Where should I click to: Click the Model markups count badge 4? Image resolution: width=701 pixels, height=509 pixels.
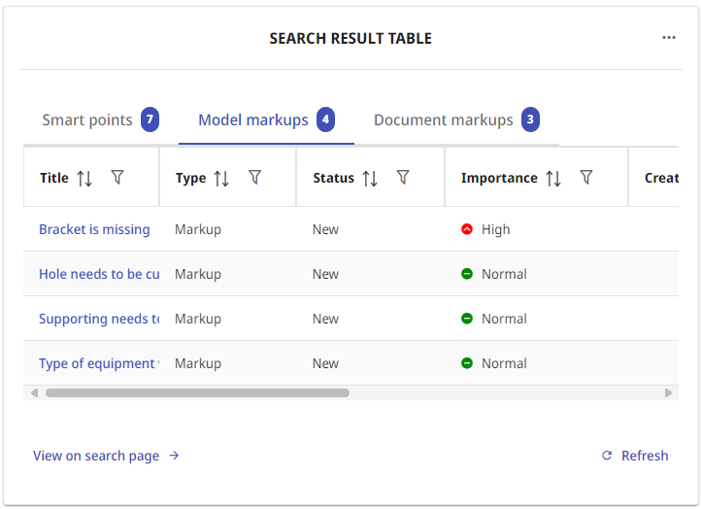(325, 119)
